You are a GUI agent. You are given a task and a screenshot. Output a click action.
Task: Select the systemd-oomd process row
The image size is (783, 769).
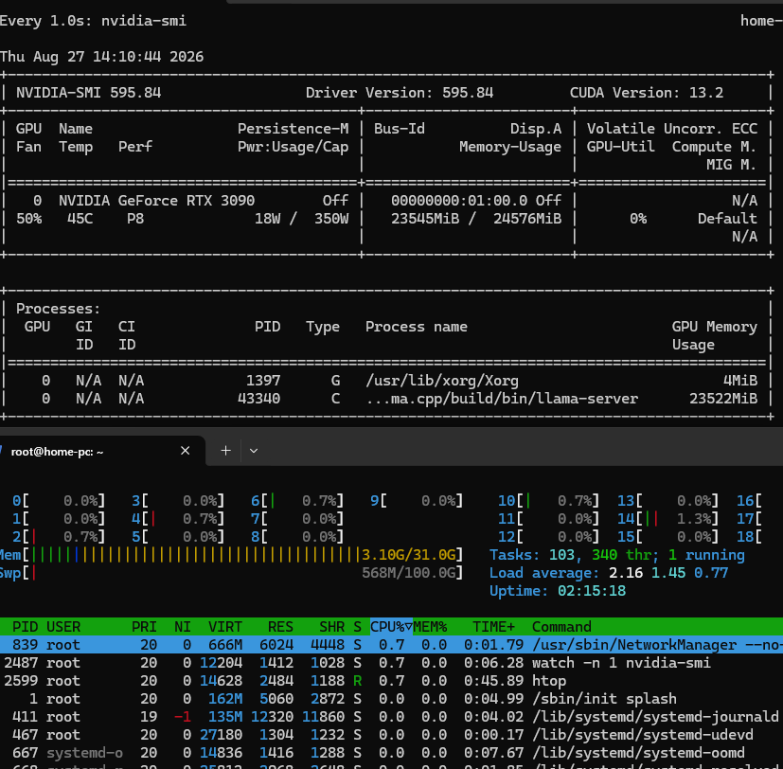(392, 752)
